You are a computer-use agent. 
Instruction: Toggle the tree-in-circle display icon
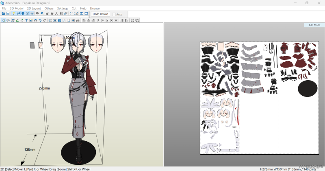coord(32,13)
